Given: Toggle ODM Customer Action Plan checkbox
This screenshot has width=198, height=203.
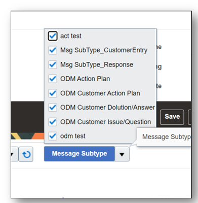Looking at the screenshot, I should click(x=53, y=93).
